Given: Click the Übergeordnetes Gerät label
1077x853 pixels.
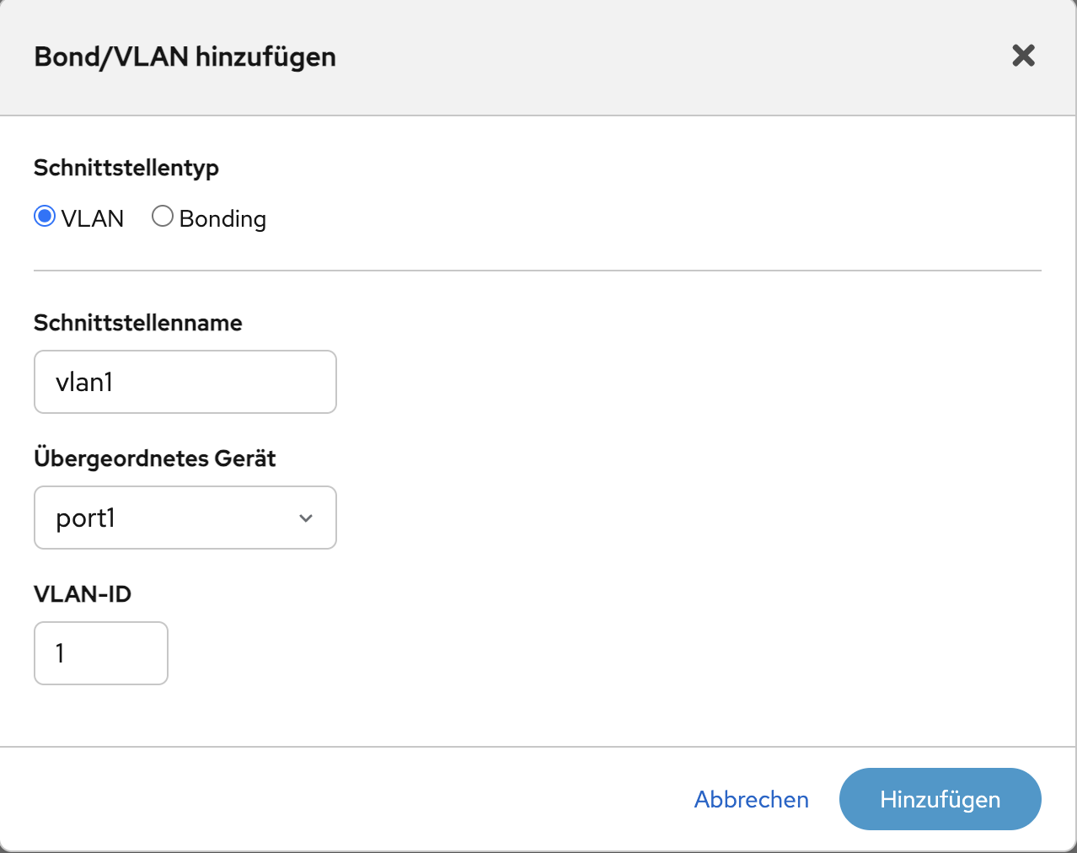Looking at the screenshot, I should [155, 459].
